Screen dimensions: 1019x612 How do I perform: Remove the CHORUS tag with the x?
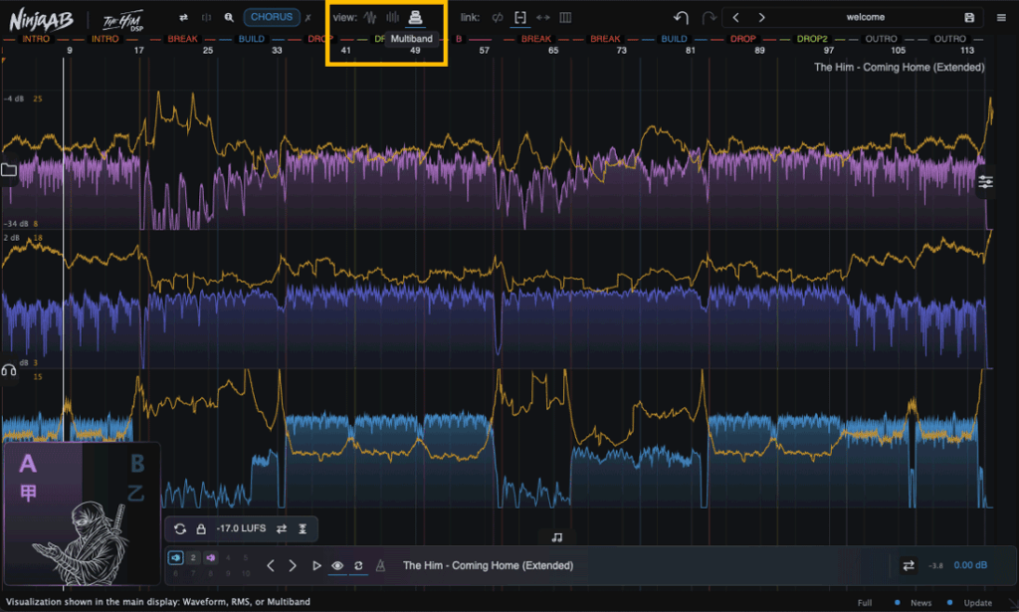(x=308, y=18)
